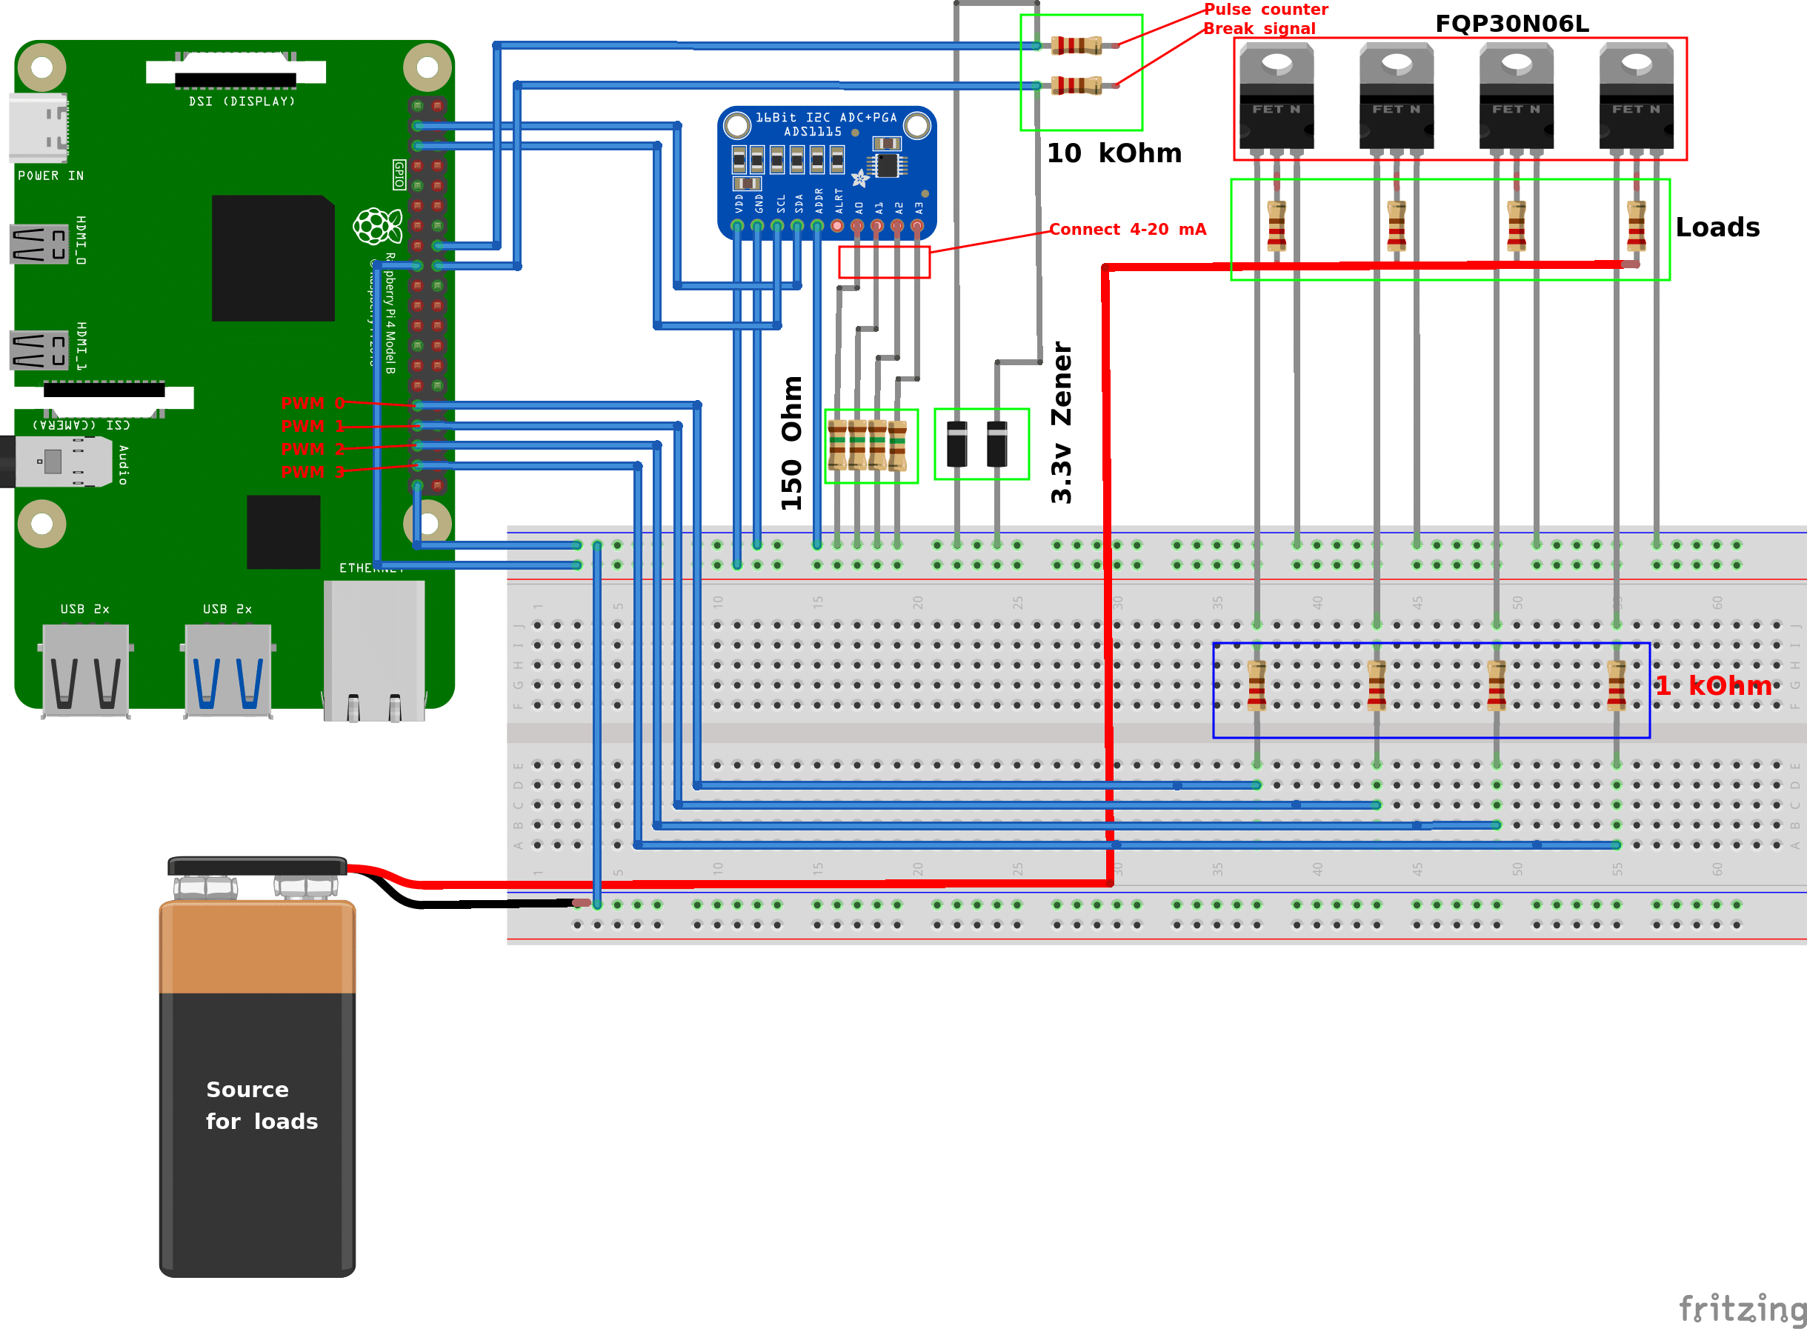The image size is (1807, 1329).
Task: Select the USB-C POWER IN connector
Action: pyautogui.click(x=38, y=127)
